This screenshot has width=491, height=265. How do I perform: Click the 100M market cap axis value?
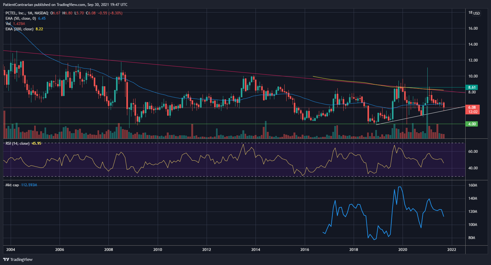(473, 225)
